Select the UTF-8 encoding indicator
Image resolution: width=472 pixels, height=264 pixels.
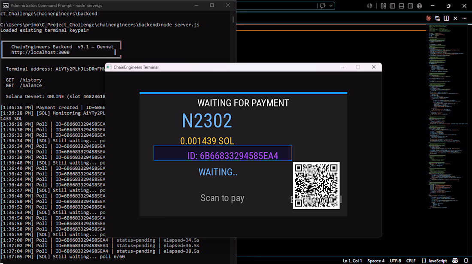pyautogui.click(x=395, y=261)
